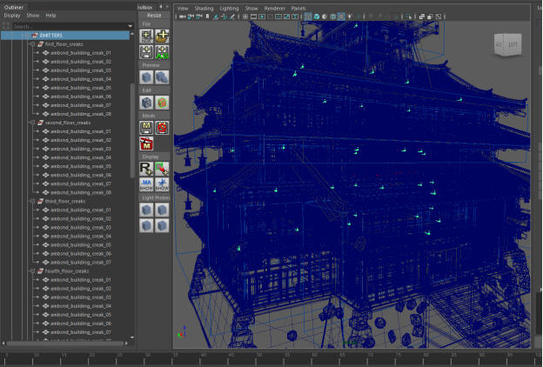543x367 pixels.
Task: Click the MA SHOW icon in Display
Action: pyautogui.click(x=146, y=183)
